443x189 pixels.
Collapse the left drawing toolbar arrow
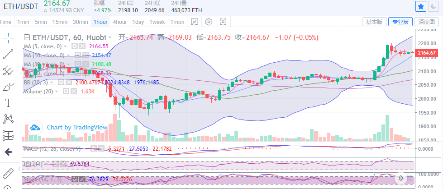(x=19, y=169)
